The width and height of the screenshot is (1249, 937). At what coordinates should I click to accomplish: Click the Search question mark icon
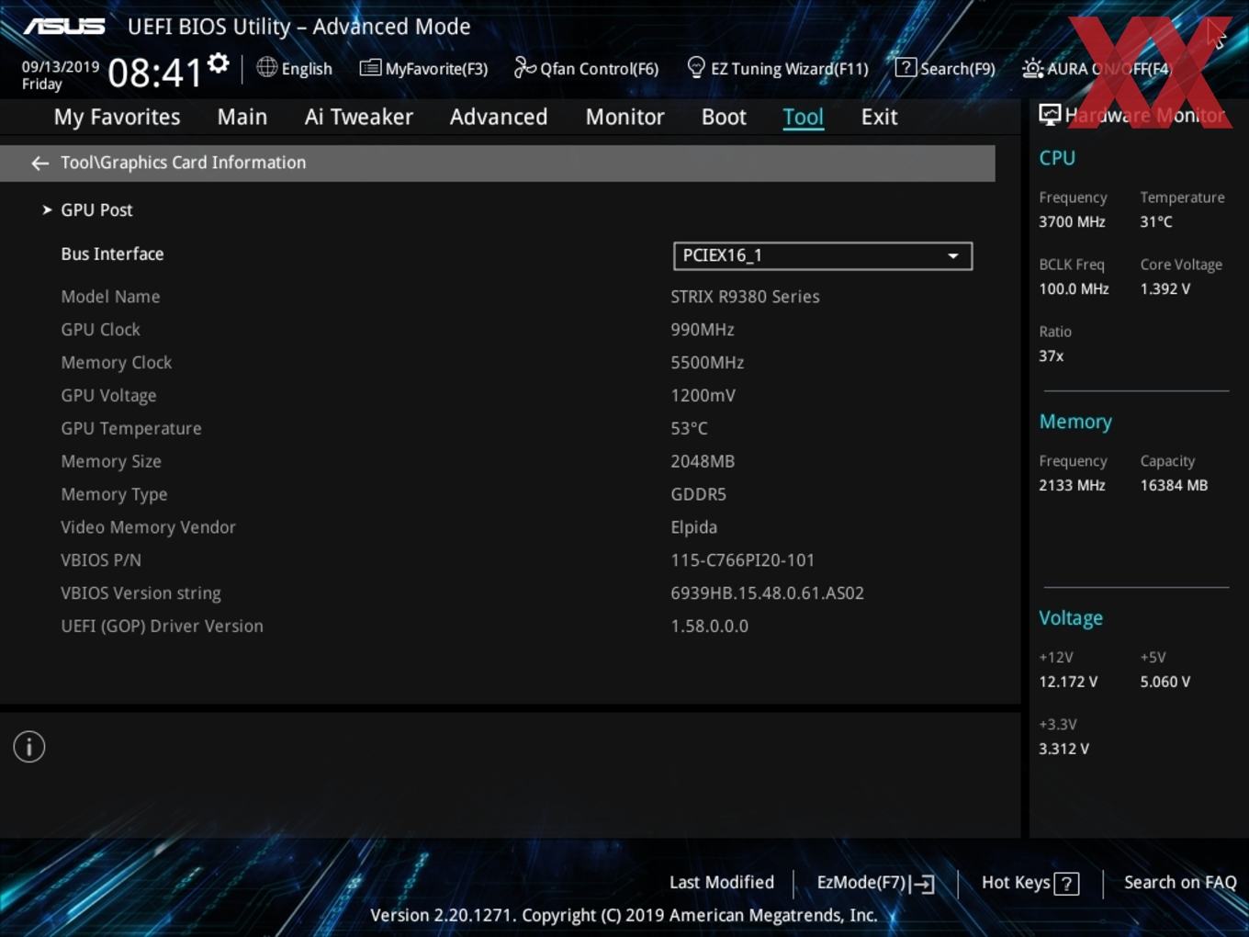906,67
